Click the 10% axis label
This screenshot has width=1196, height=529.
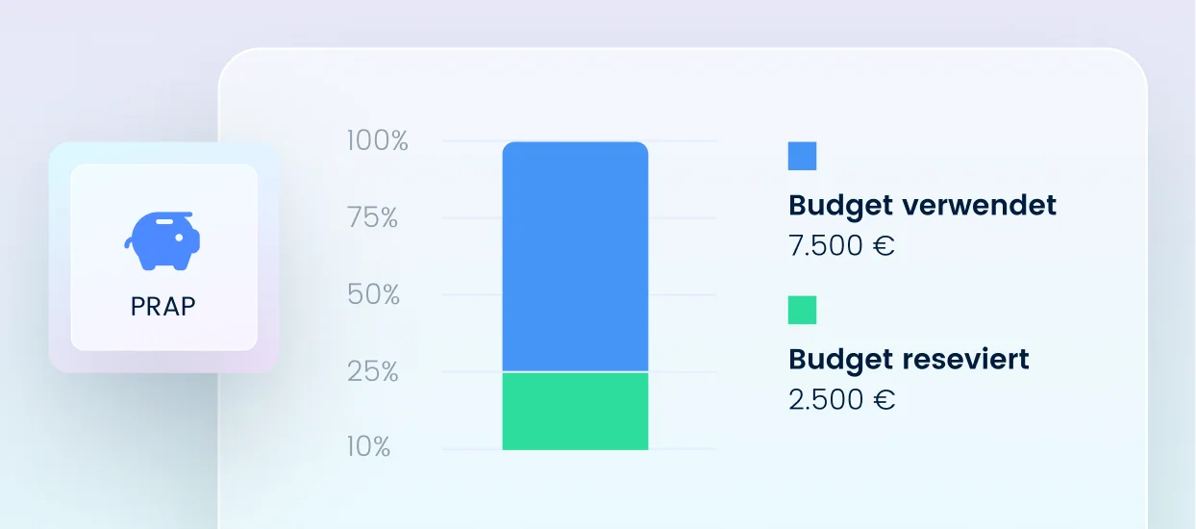(369, 447)
